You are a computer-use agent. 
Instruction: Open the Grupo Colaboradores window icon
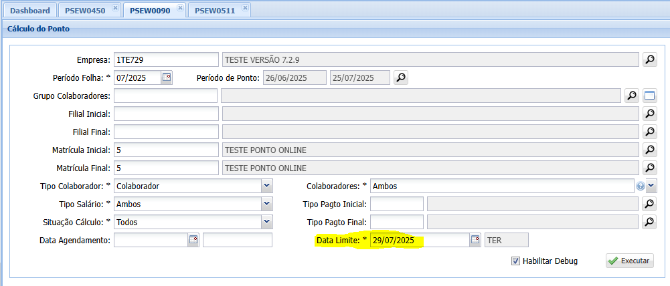[649, 96]
